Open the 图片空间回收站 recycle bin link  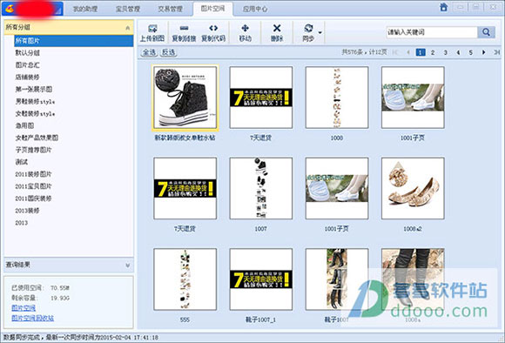(x=32, y=319)
